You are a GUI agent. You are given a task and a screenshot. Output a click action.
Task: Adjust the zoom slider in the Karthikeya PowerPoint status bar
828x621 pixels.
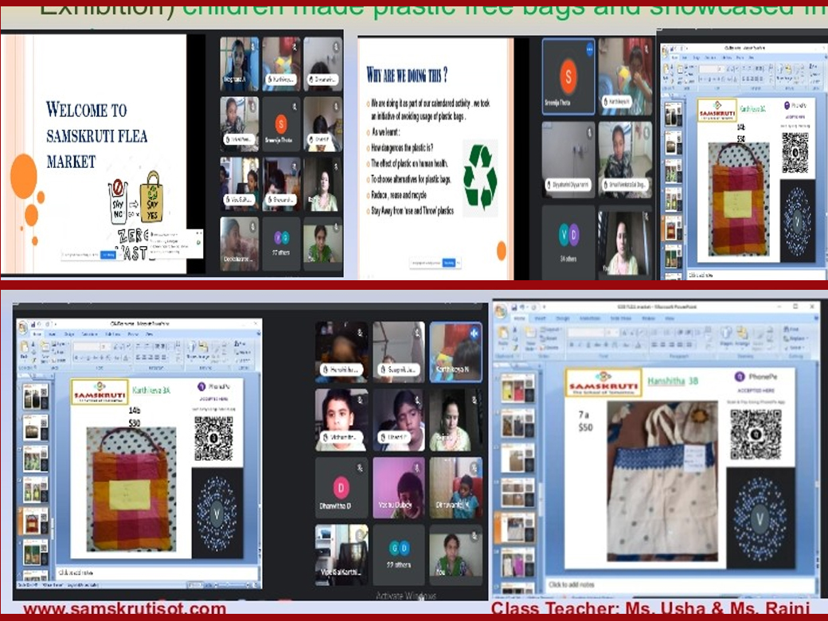pos(231,585)
